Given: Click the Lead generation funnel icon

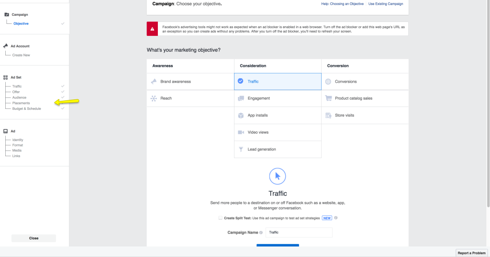Looking at the screenshot, I should point(241,150).
